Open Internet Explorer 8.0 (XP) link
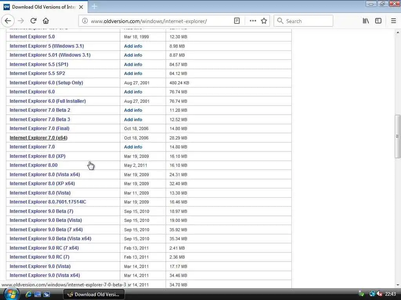This screenshot has height=300, width=401. click(38, 156)
